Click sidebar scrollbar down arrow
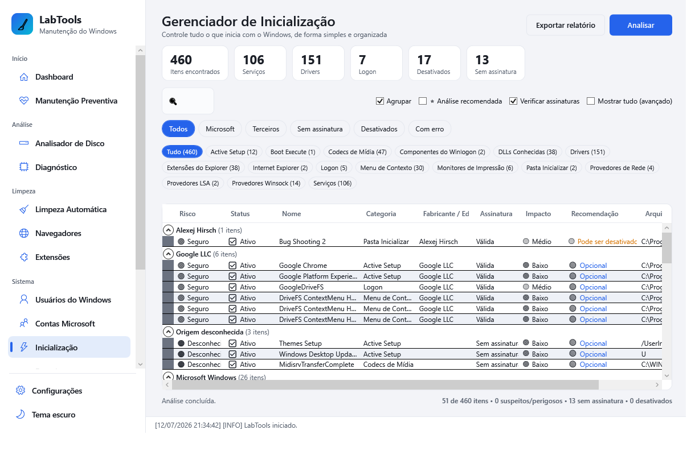Image resolution: width=695 pixels, height=455 pixels. 141,364
